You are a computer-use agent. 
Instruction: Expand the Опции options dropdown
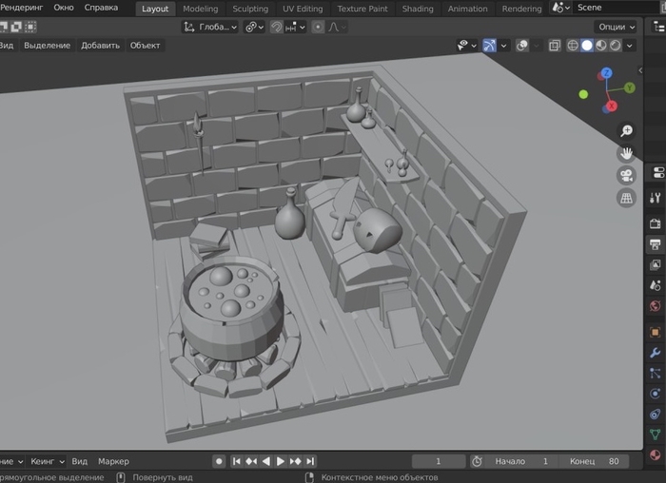coord(616,27)
